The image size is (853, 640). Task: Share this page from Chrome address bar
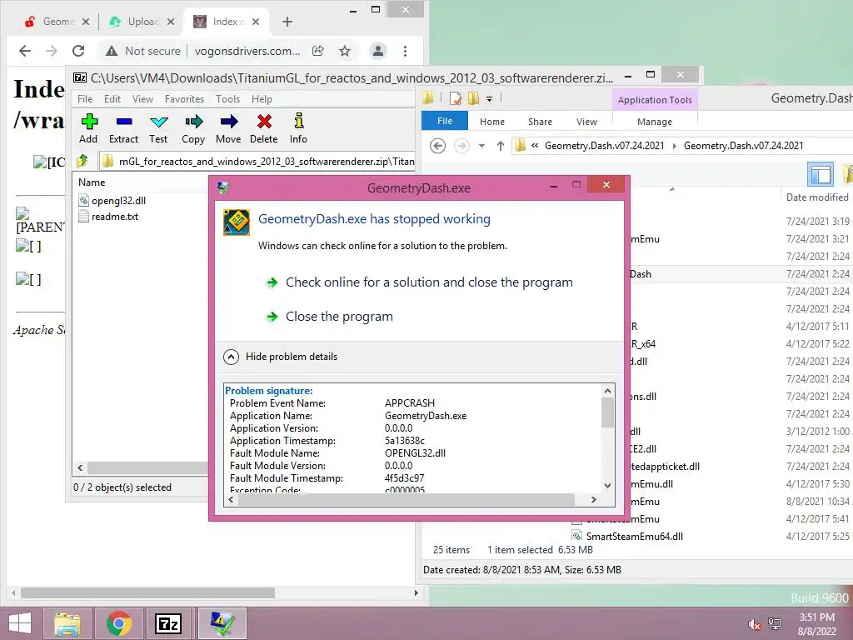pos(317,51)
